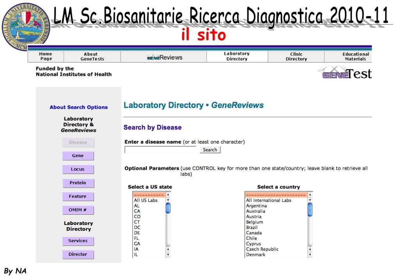Click the GeneTests logo
Image resolution: width=400 pixels, height=277 pixels.
pyautogui.click(x=345, y=72)
